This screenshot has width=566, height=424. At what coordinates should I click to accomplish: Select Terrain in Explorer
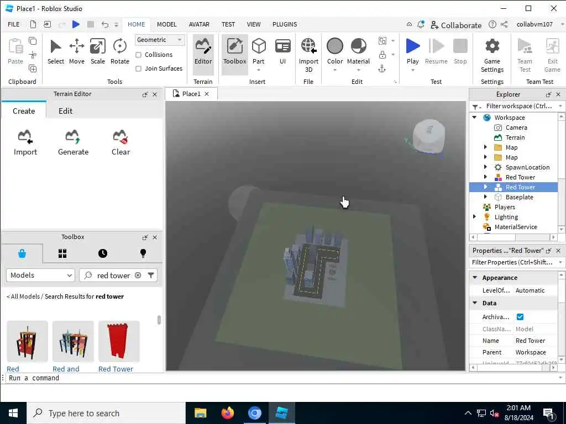tap(515, 137)
